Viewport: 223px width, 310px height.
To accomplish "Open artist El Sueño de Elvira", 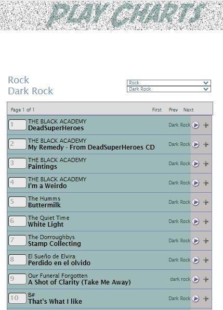I will point(51,256).
